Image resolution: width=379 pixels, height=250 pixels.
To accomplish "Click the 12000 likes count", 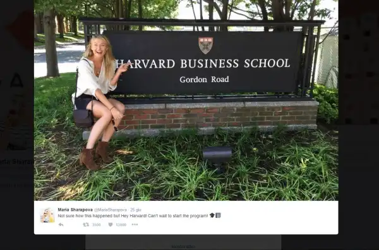I will click(121, 225).
